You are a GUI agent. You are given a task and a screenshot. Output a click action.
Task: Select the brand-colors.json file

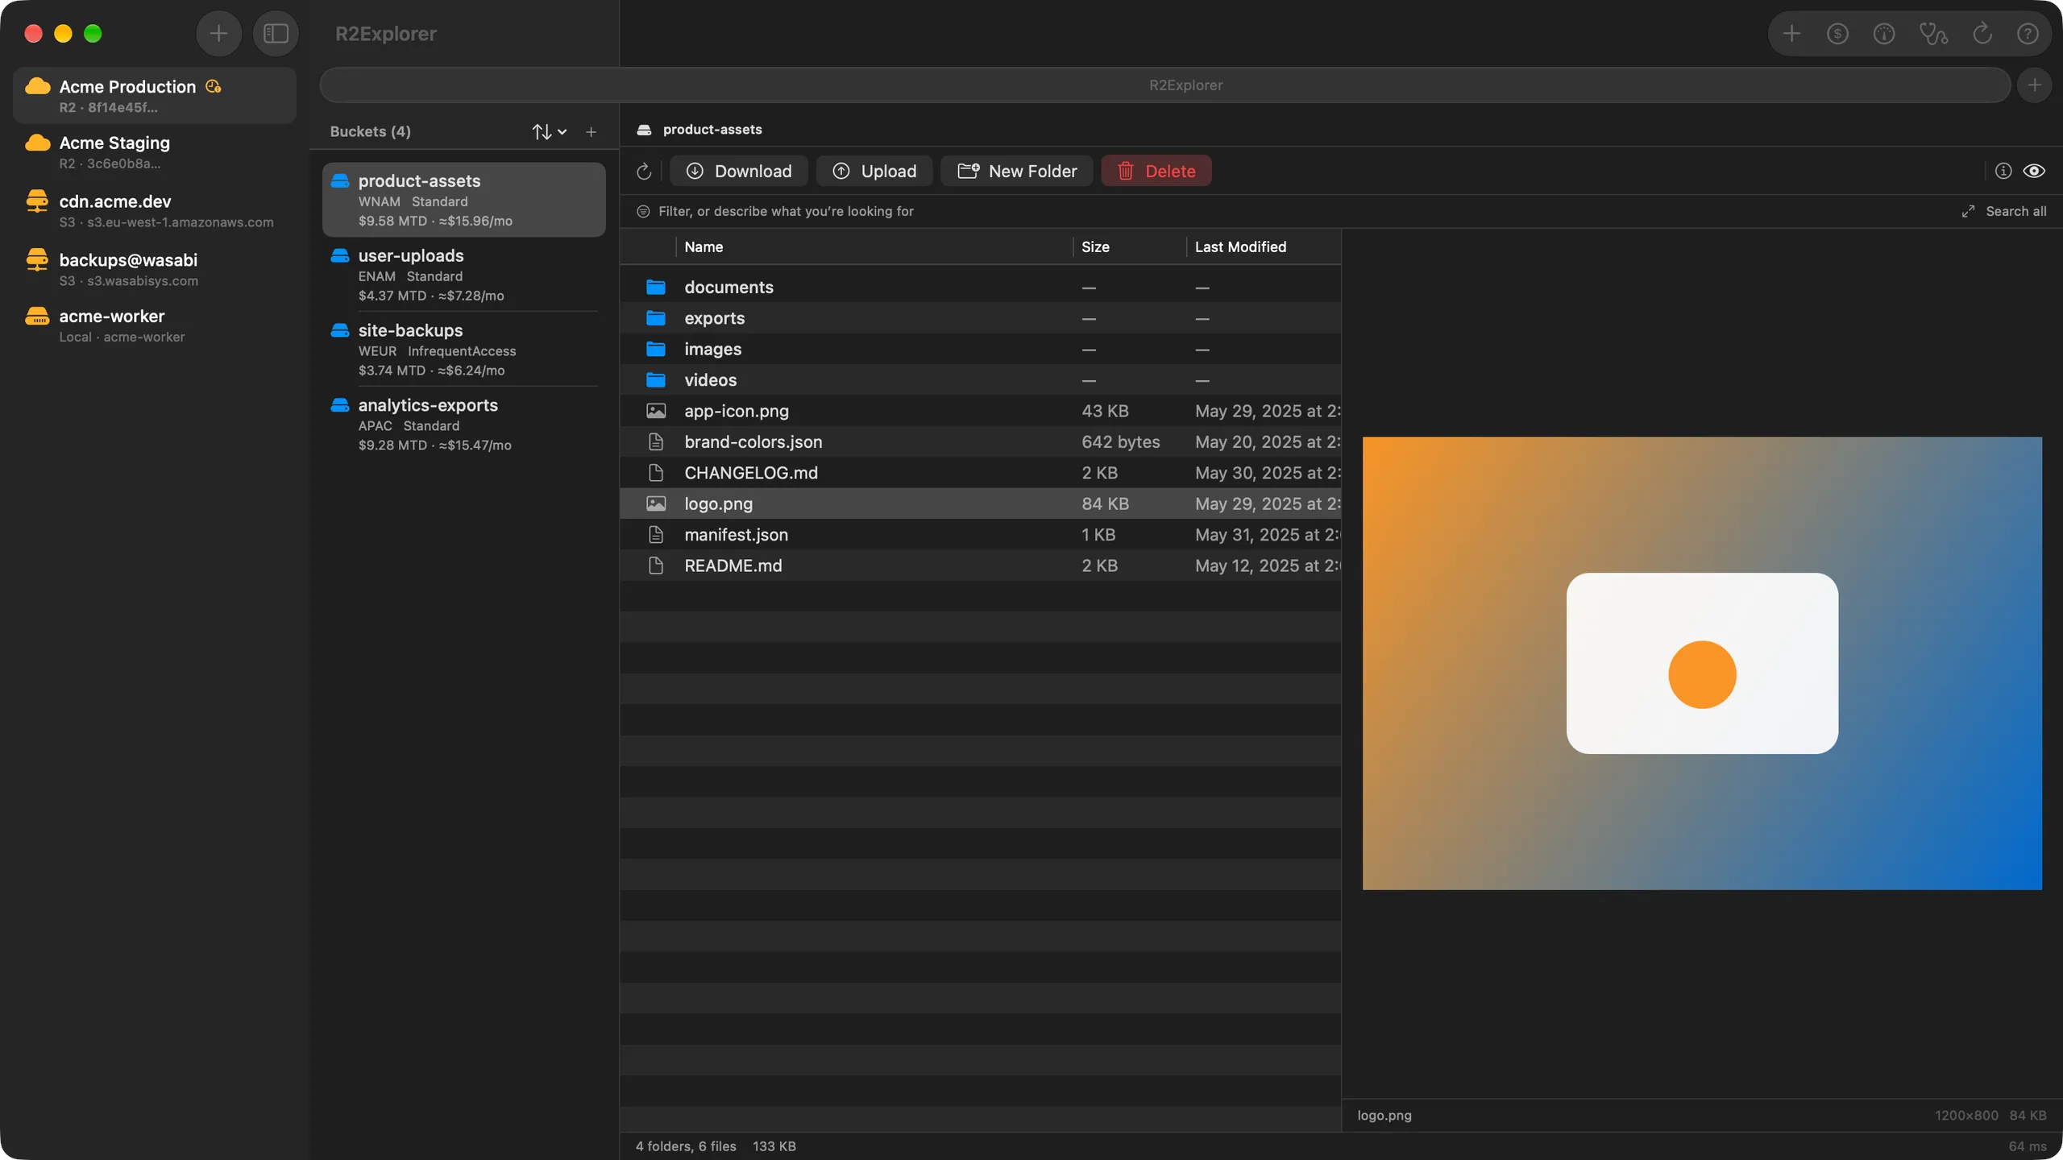coord(981,441)
